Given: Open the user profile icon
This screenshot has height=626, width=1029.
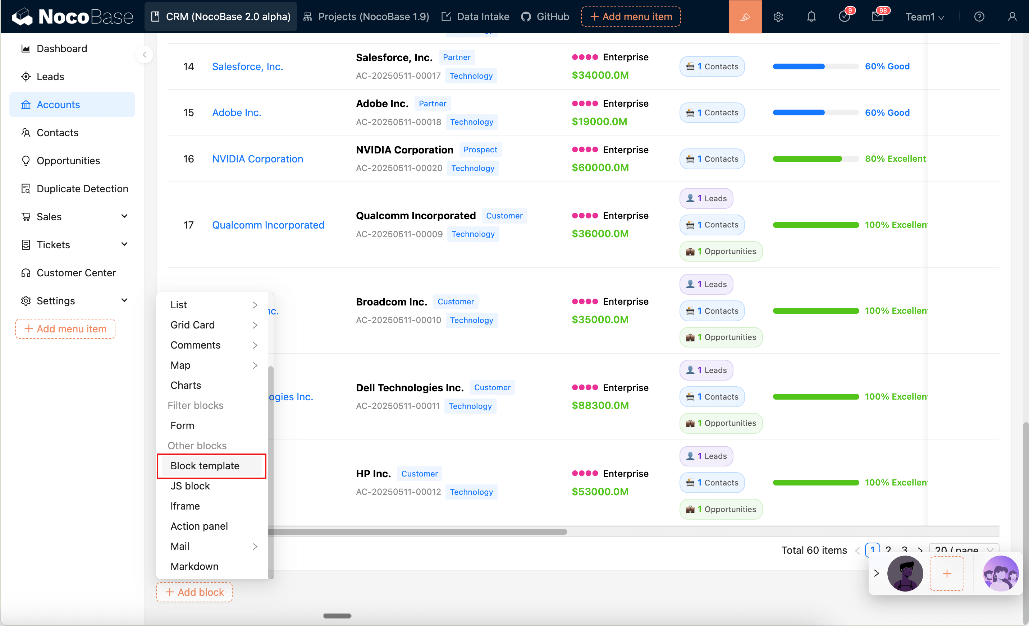Looking at the screenshot, I should click(x=1012, y=17).
